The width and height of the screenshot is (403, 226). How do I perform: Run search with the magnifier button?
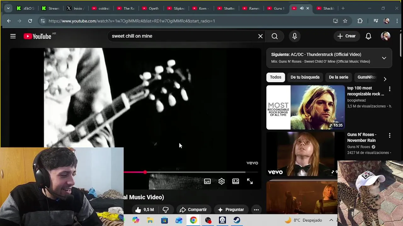point(275,36)
